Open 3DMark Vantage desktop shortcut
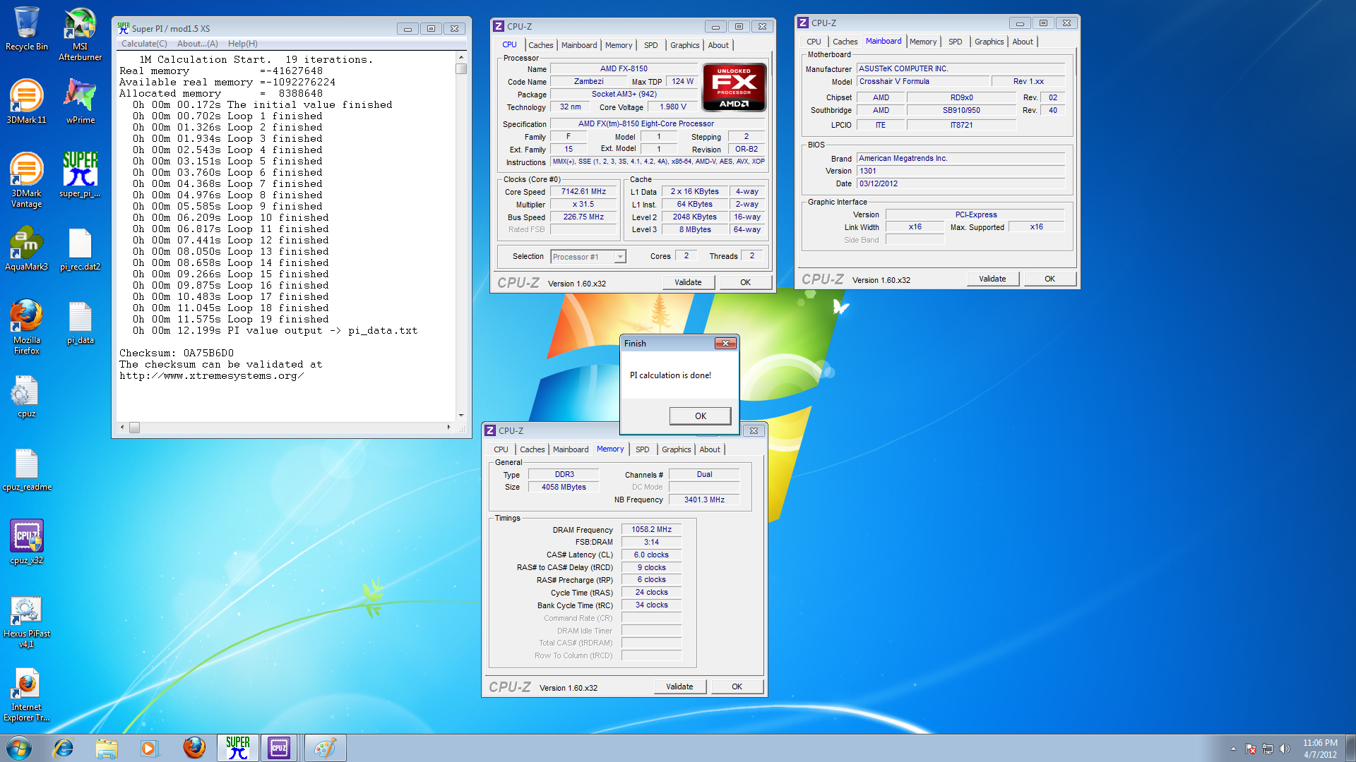 (27, 180)
